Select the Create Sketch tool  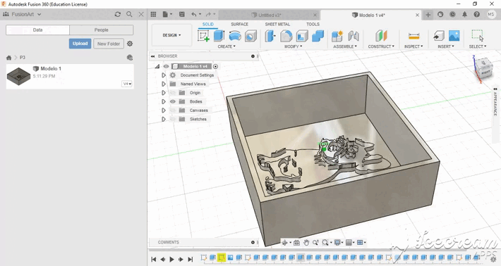(x=203, y=36)
